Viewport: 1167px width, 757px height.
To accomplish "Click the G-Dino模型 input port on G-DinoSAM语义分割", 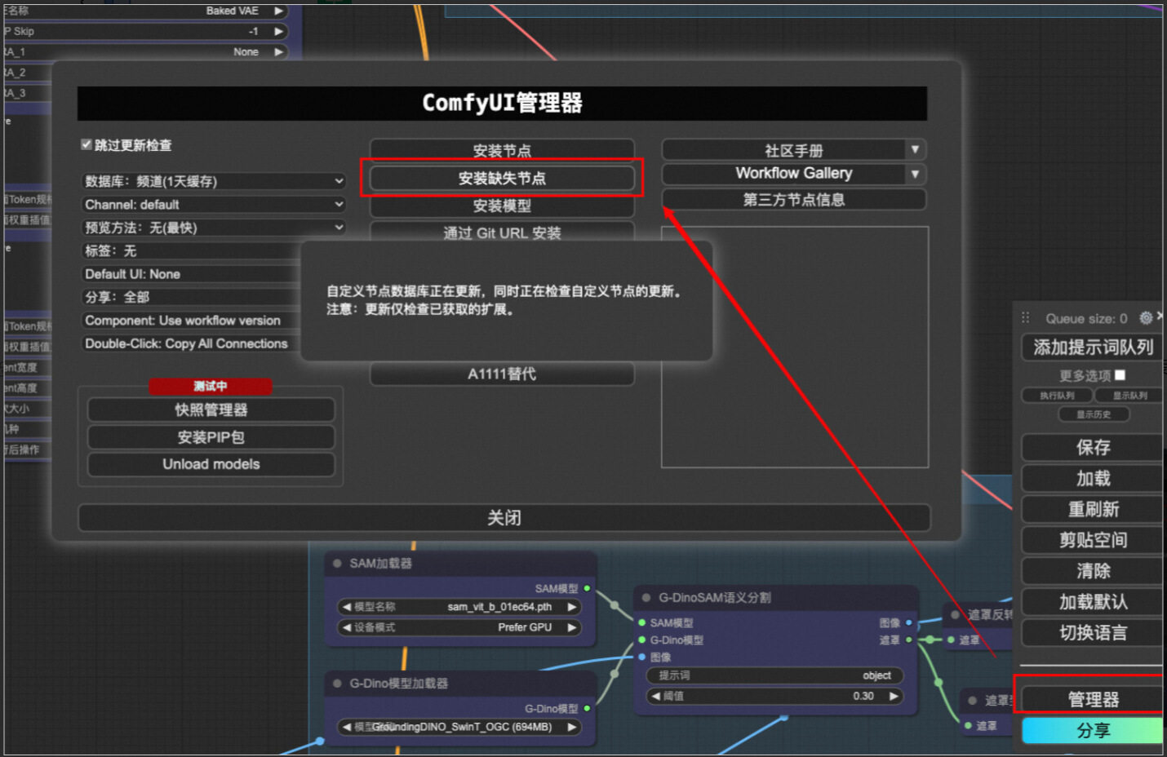I will click(642, 640).
